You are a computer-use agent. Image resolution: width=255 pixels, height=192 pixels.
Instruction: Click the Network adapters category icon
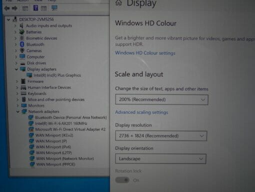24,111
